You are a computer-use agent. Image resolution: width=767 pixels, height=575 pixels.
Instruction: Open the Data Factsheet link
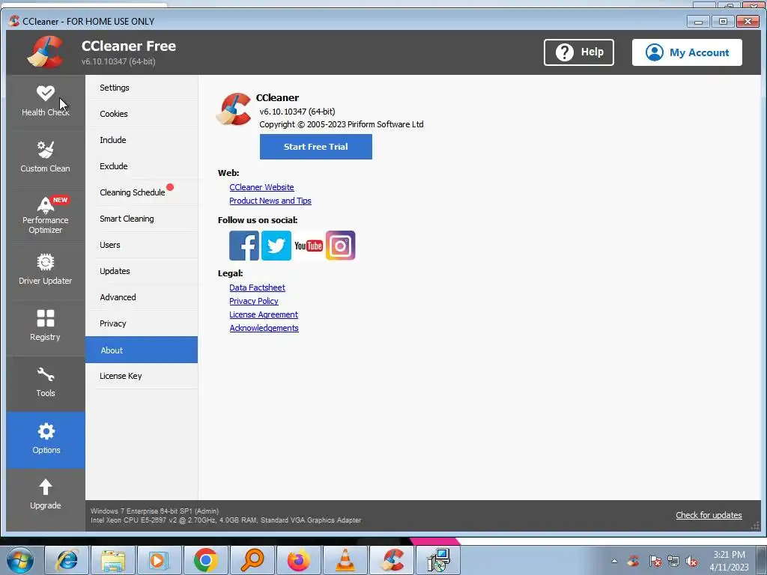point(258,287)
